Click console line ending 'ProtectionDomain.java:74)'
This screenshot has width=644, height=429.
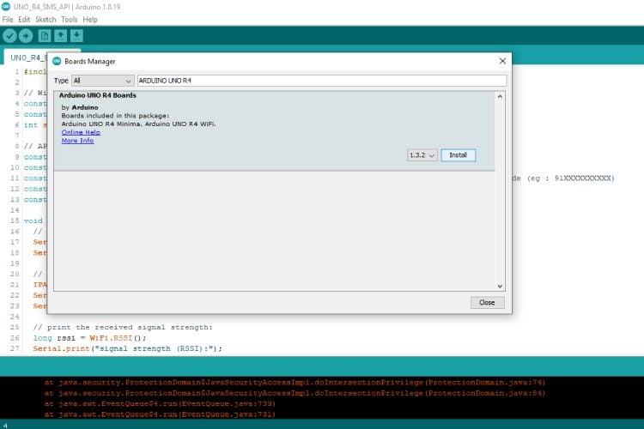coord(295,382)
